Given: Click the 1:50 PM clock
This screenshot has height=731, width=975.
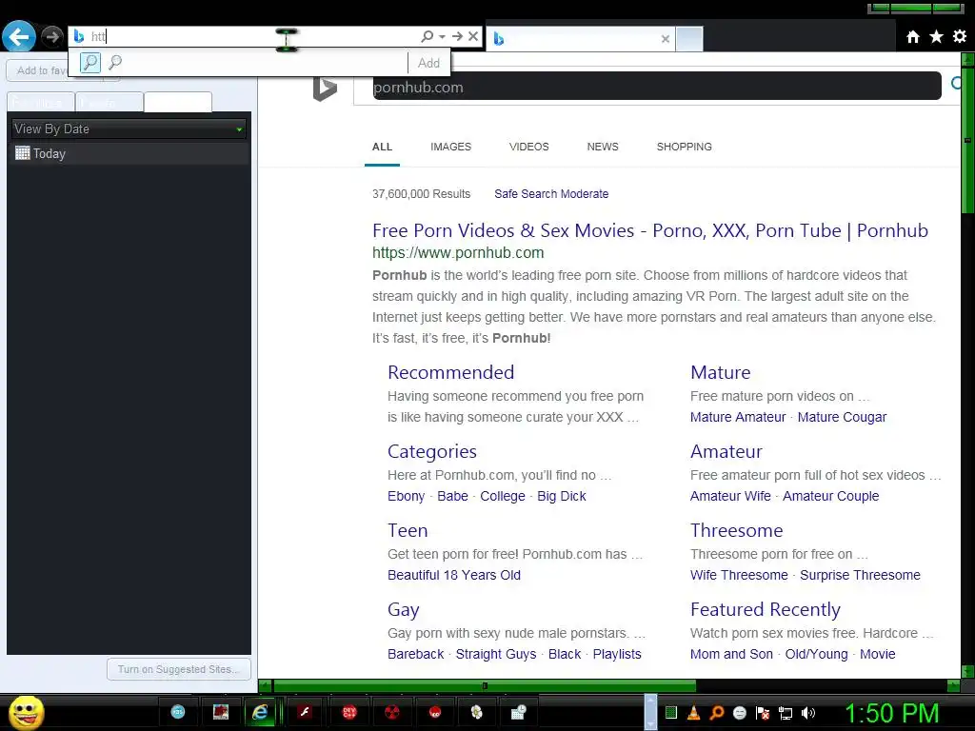Looking at the screenshot, I should point(891,713).
